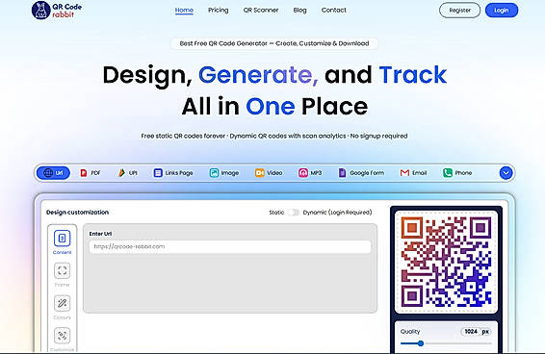Viewport: 545px width, 354px height.
Task: Click the 1024 quality value box
Action: click(476, 332)
